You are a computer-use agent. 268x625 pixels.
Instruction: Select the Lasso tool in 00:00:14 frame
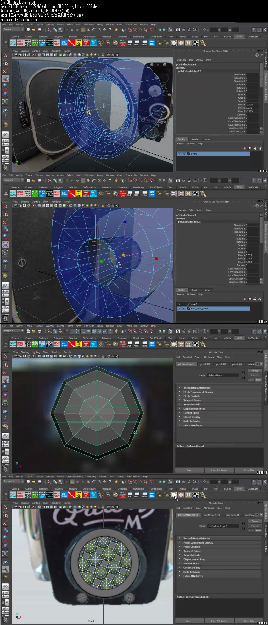point(5,63)
